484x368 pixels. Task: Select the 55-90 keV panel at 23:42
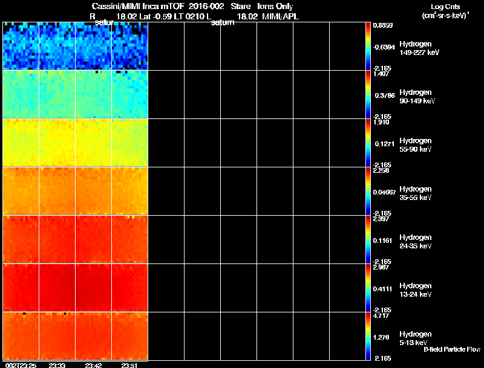tap(93, 143)
